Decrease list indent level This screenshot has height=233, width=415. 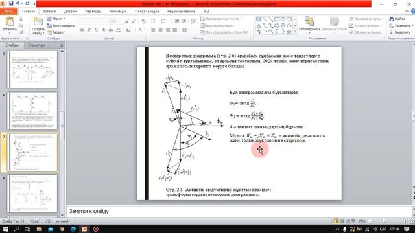[177, 21]
